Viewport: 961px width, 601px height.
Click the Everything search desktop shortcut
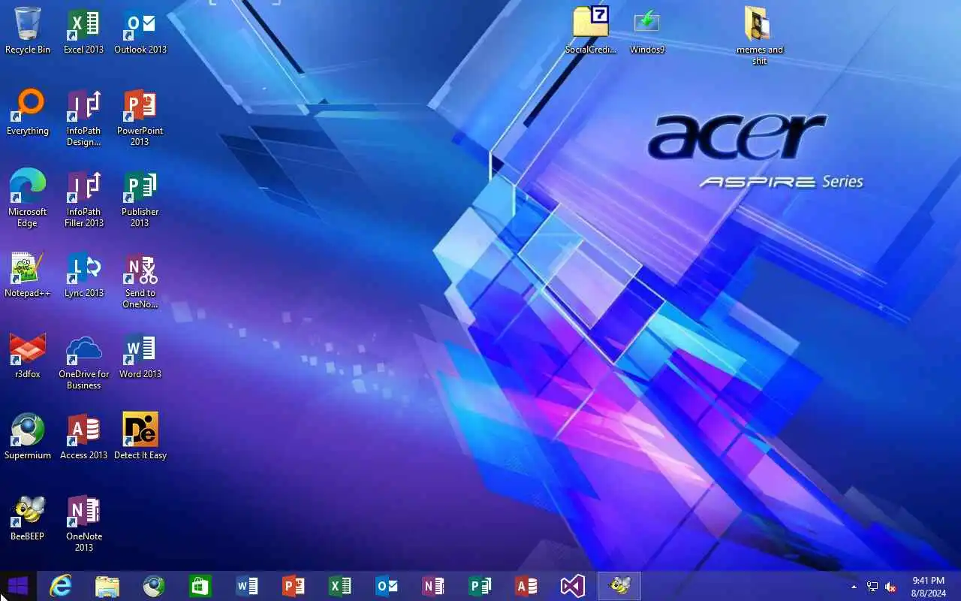point(28,112)
